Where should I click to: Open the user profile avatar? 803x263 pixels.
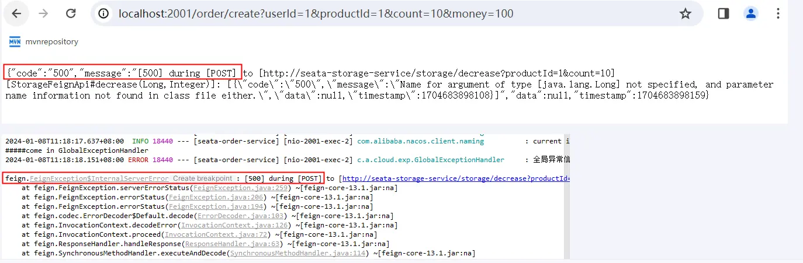click(x=751, y=13)
